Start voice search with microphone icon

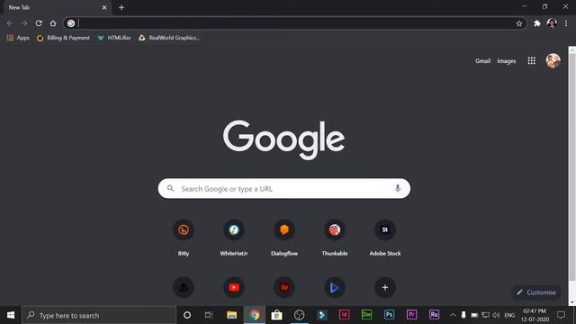(398, 188)
